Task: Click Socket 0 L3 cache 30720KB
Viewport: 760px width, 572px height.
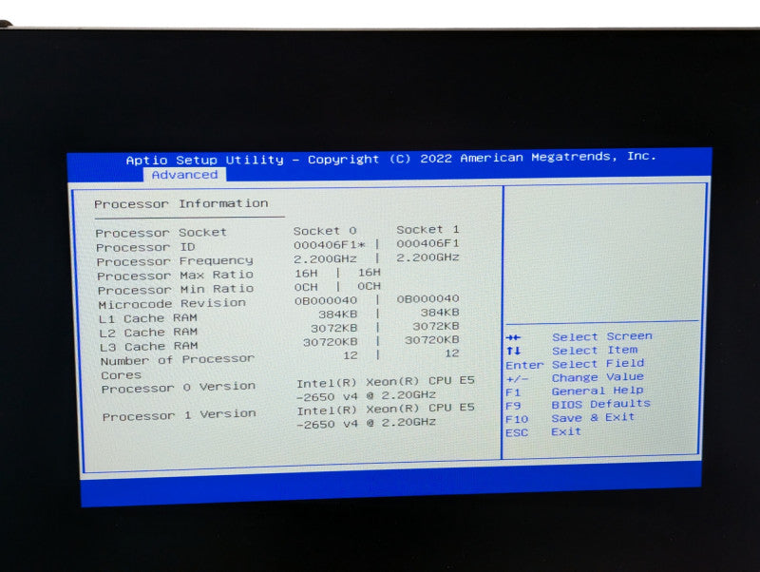Action: pos(330,342)
